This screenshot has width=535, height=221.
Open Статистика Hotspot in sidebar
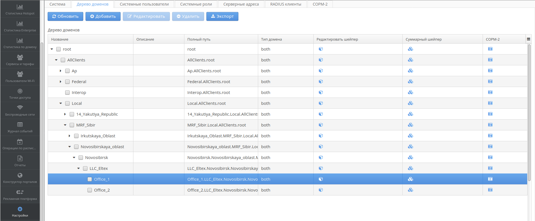point(20,9)
